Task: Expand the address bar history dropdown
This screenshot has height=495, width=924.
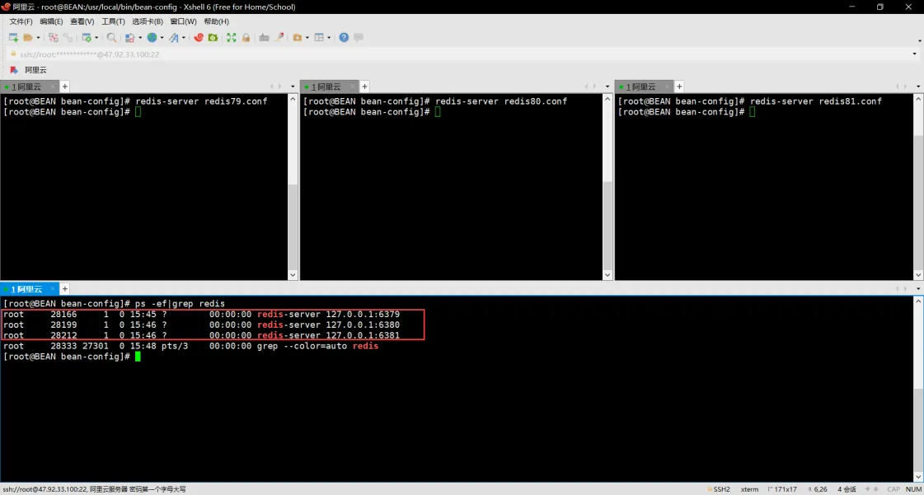Action: click(914, 54)
